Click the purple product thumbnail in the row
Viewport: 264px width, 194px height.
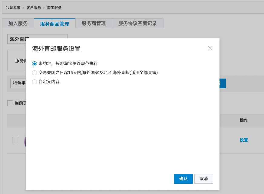[x=25, y=141]
